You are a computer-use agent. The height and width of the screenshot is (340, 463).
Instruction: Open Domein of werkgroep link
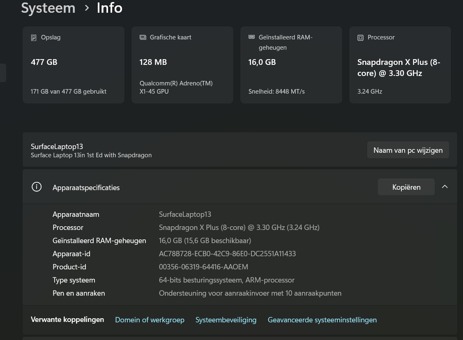pyautogui.click(x=150, y=320)
